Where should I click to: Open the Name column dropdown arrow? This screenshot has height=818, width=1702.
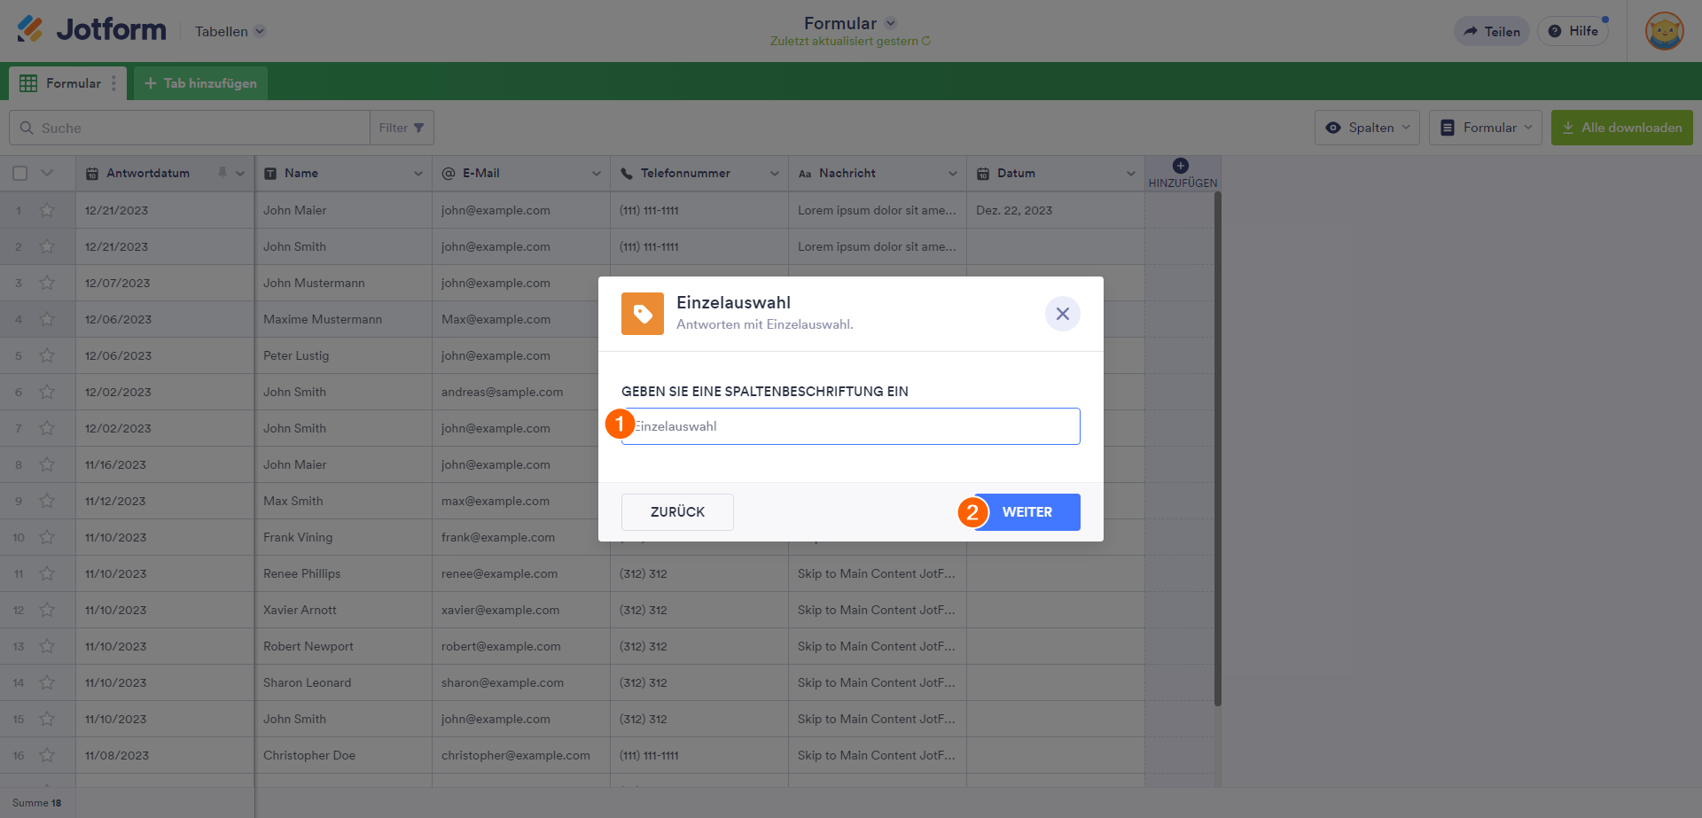(x=418, y=174)
